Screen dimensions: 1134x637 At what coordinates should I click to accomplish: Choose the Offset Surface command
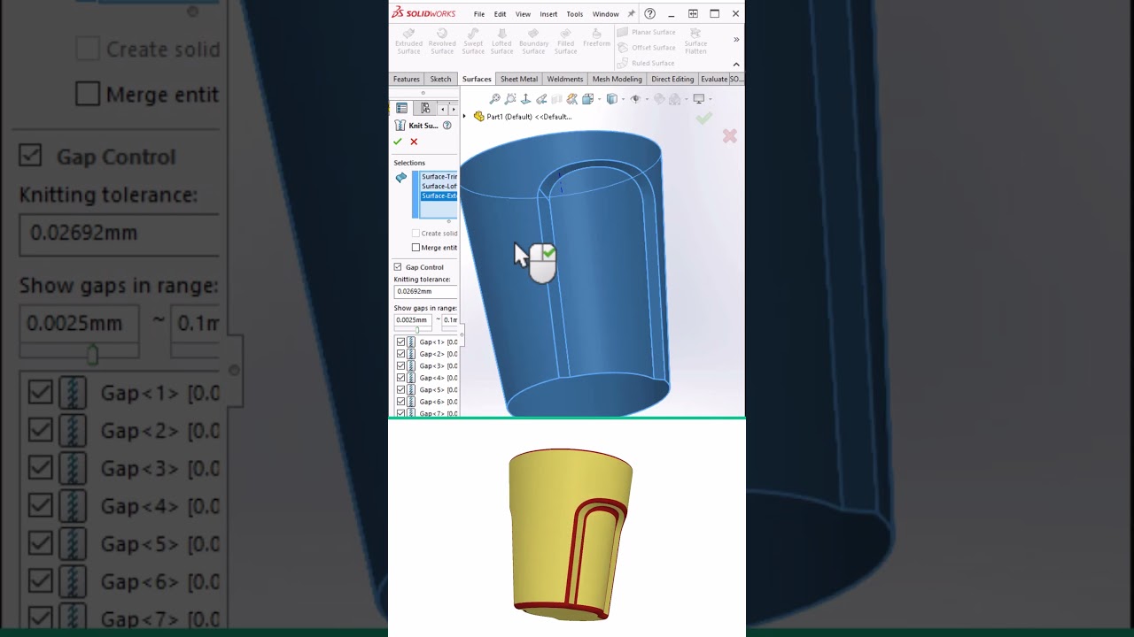(647, 48)
